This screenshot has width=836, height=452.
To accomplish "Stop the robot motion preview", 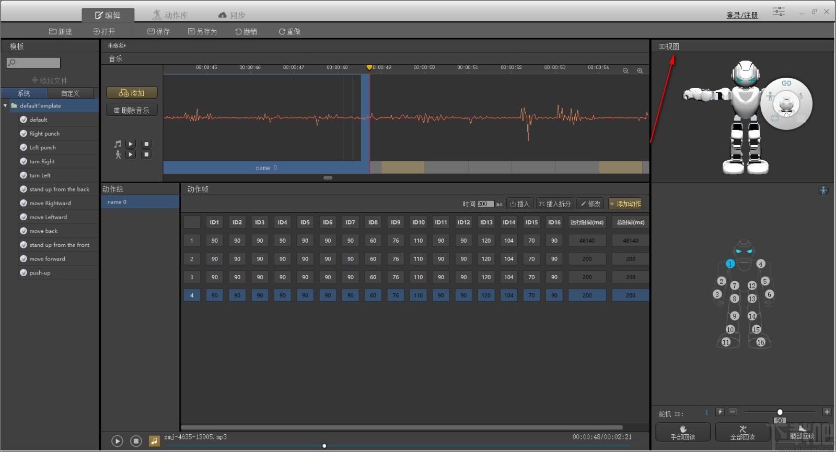I will coord(146,154).
